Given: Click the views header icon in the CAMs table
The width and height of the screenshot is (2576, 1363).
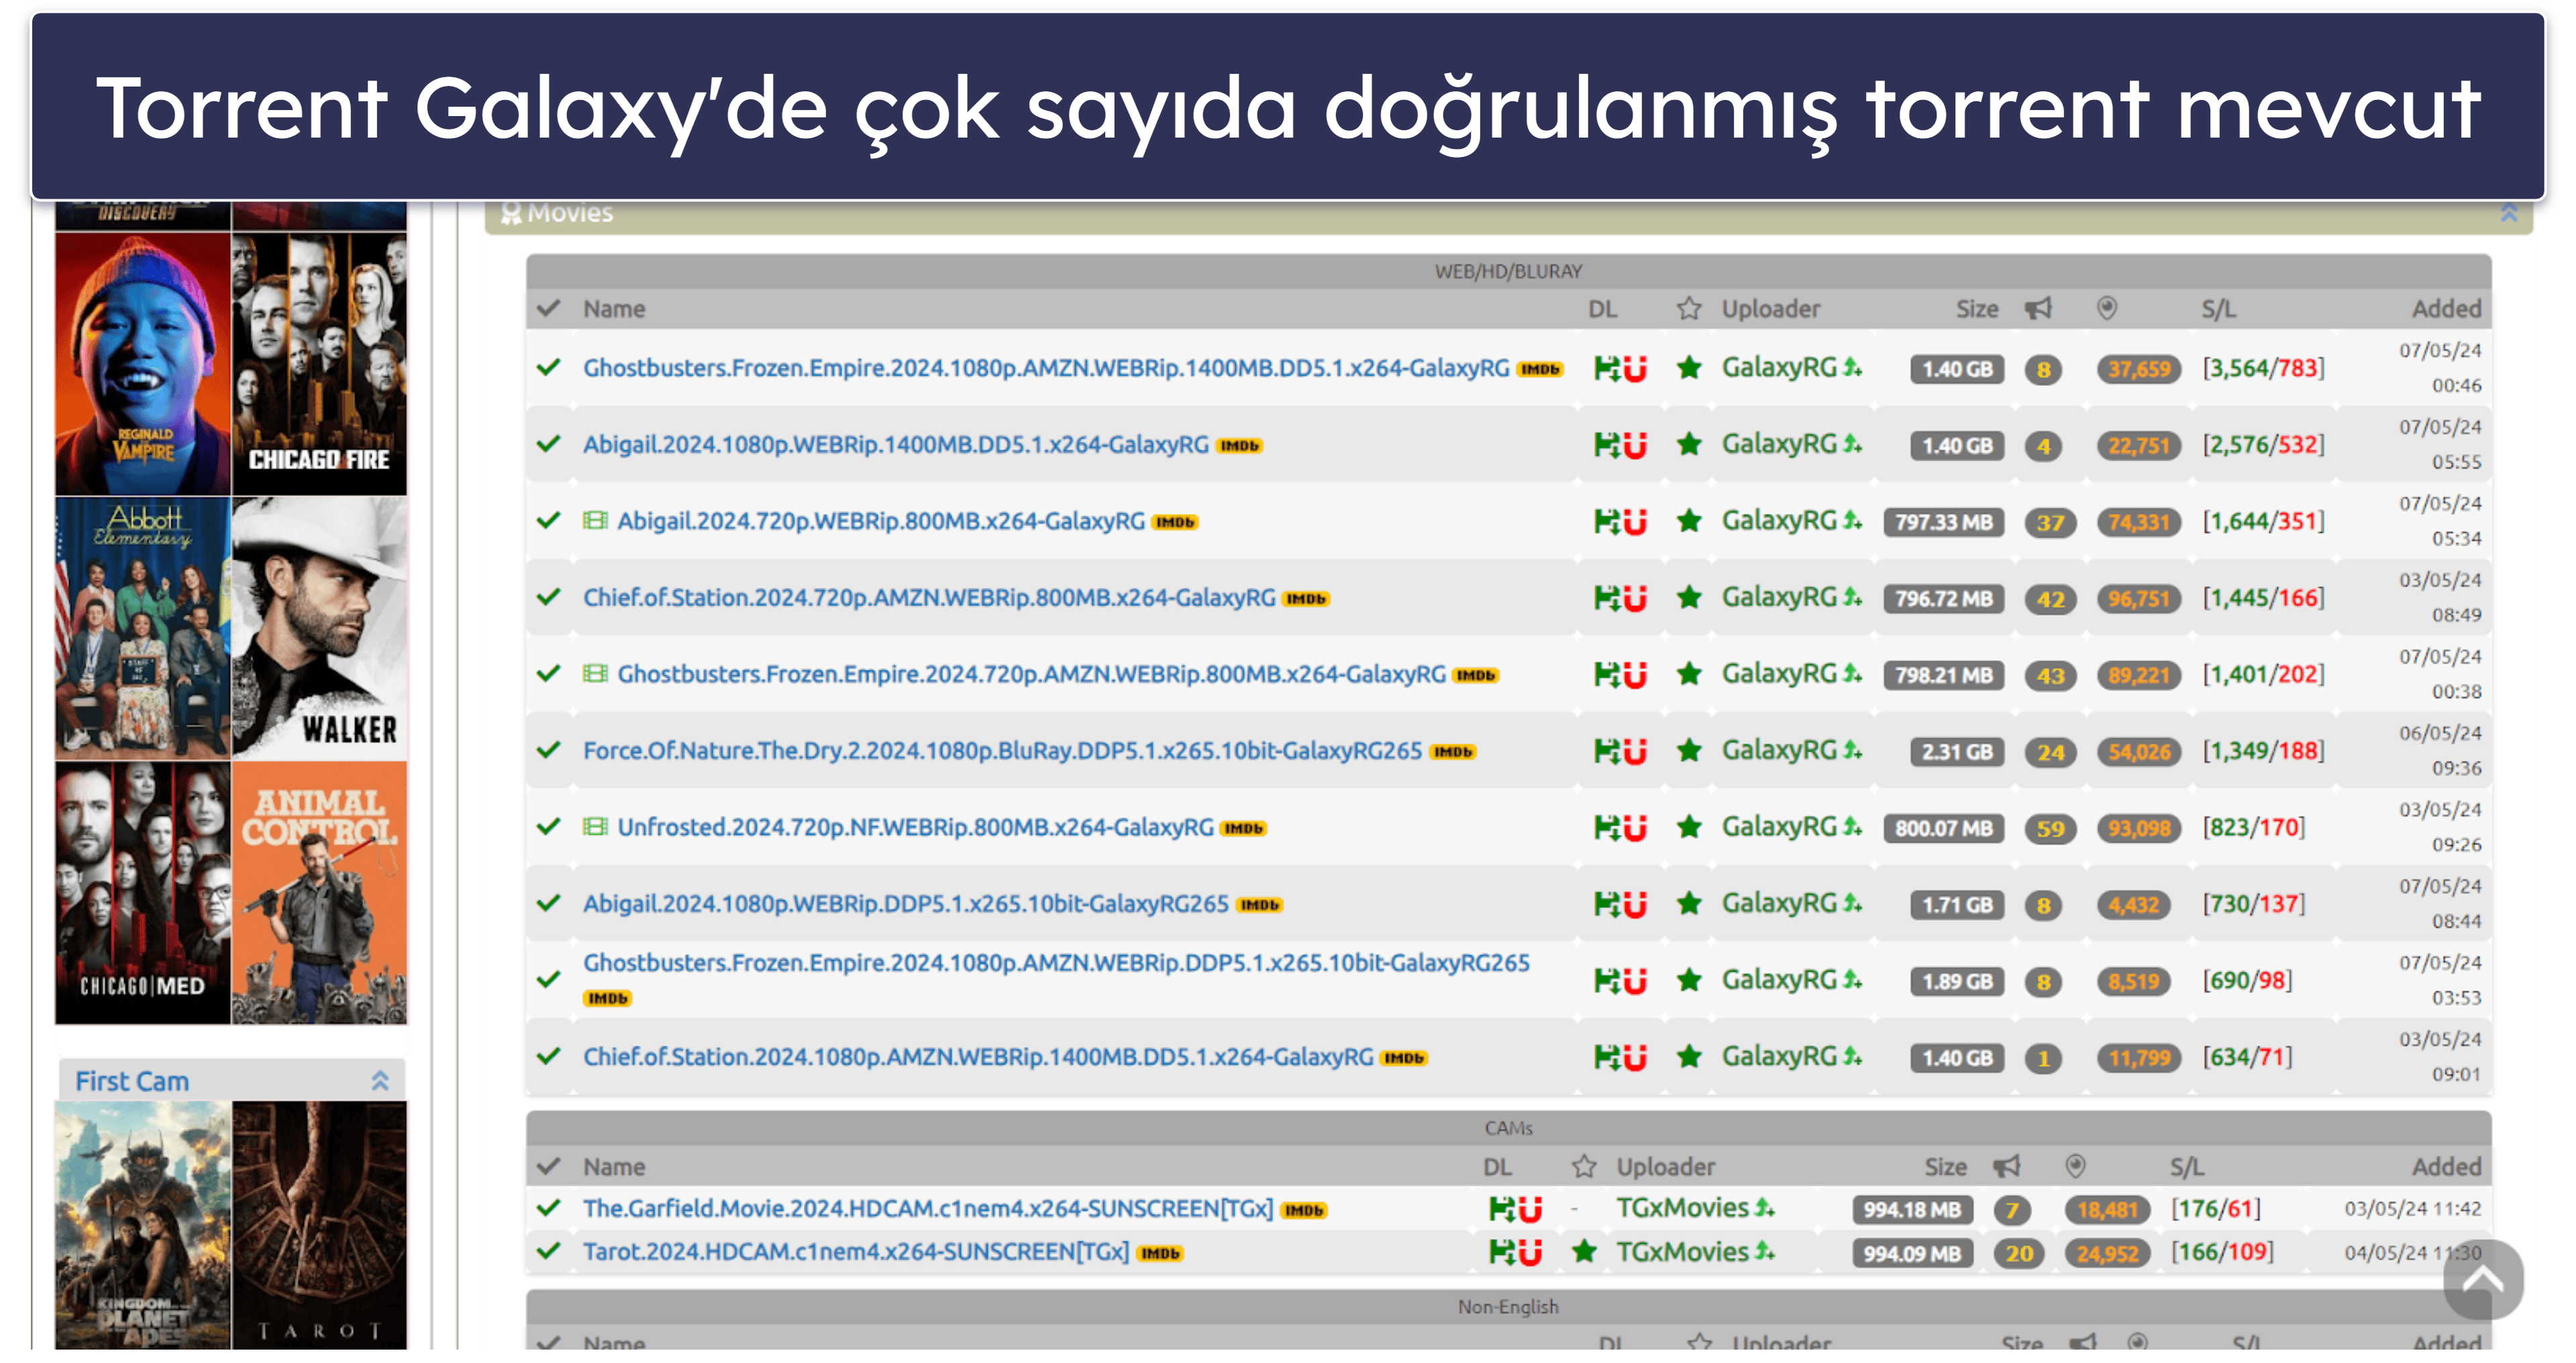Looking at the screenshot, I should pyautogui.click(x=2076, y=1166).
